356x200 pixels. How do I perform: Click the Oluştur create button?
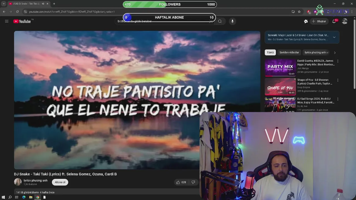(x=319, y=21)
